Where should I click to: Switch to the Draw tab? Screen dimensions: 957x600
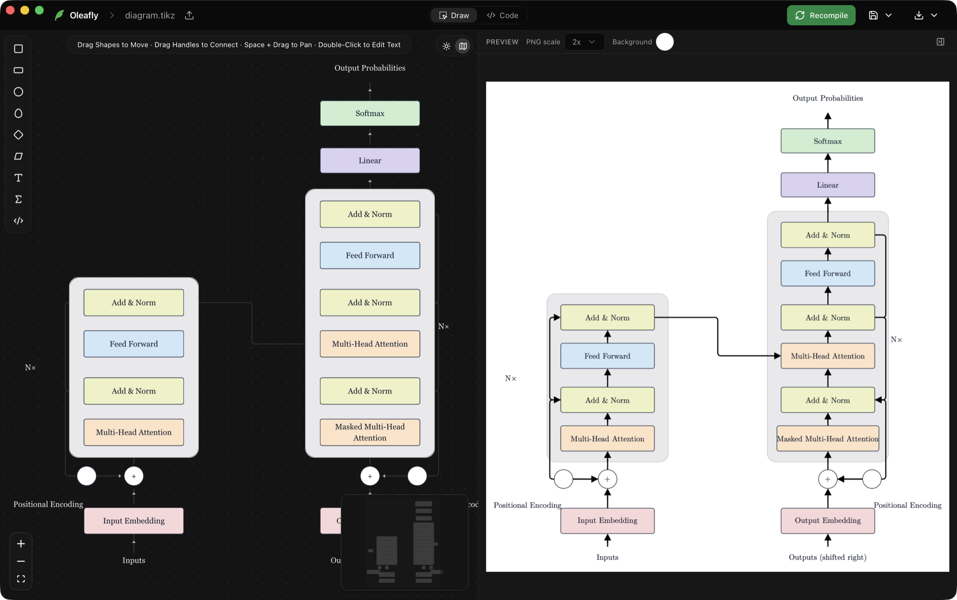click(x=454, y=15)
